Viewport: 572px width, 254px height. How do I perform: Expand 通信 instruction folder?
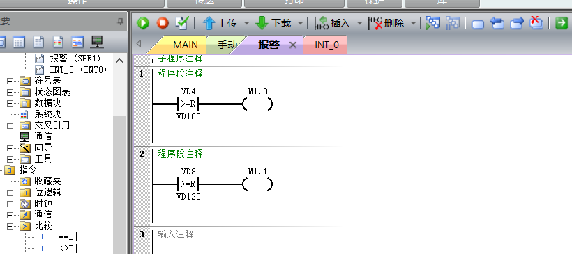coord(10,215)
